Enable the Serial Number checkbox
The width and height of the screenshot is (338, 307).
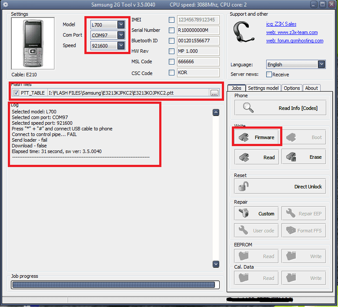point(171,30)
